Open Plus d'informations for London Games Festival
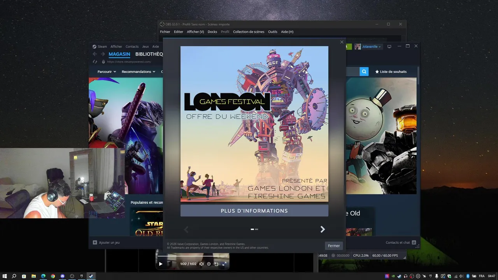Screen dimensions: 498x280 [254, 211]
